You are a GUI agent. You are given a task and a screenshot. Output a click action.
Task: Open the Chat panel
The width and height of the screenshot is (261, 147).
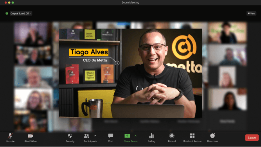[x=110, y=138]
